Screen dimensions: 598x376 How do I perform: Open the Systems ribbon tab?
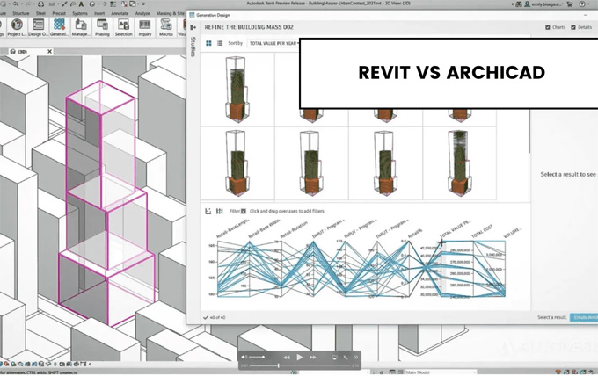80,13
